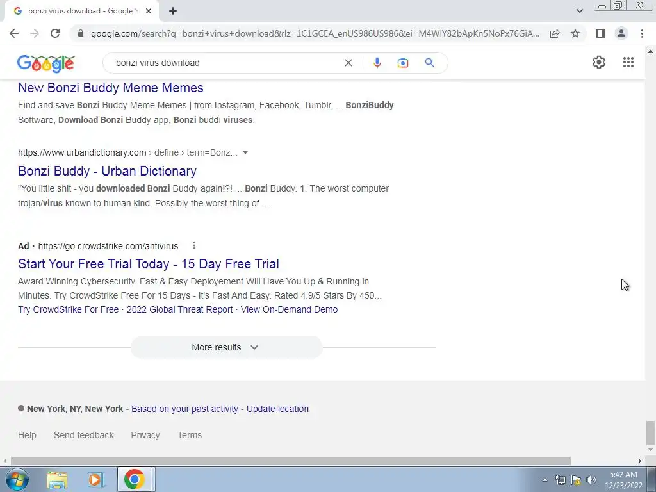Share this page from the address bar
Image resolution: width=656 pixels, height=492 pixels.
pos(555,33)
